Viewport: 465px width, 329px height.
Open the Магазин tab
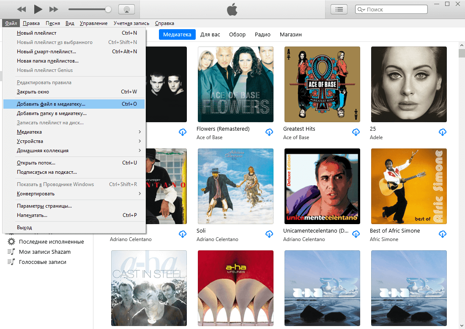tap(290, 35)
